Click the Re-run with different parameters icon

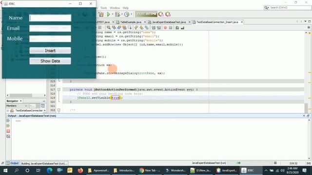[8, 126]
